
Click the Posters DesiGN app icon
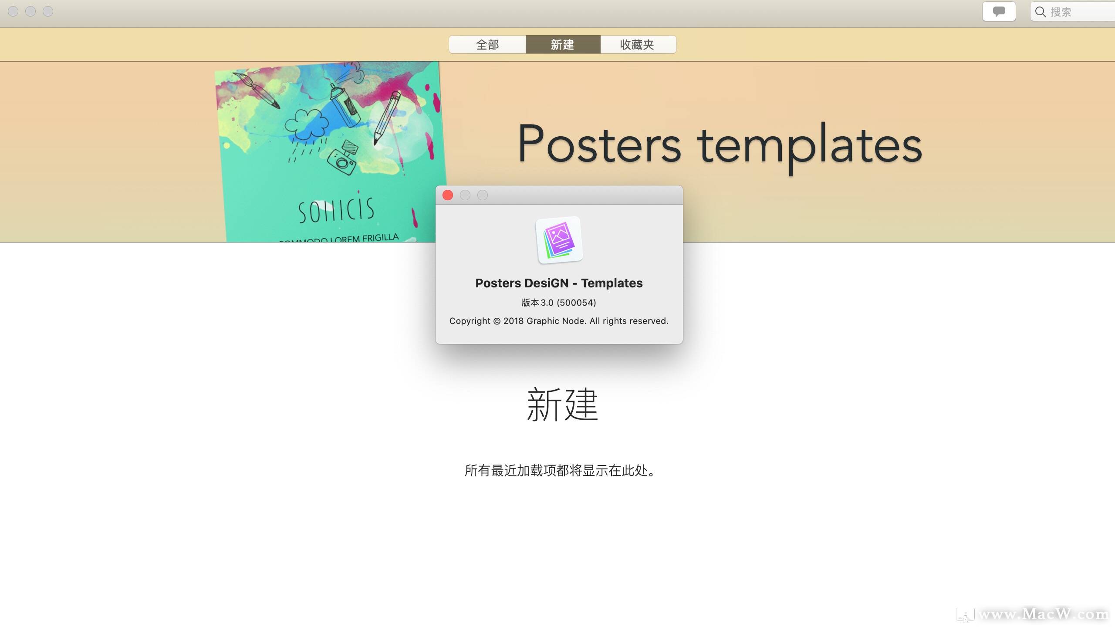click(559, 240)
